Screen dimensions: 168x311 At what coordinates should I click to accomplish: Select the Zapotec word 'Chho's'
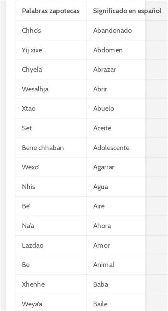click(x=31, y=30)
